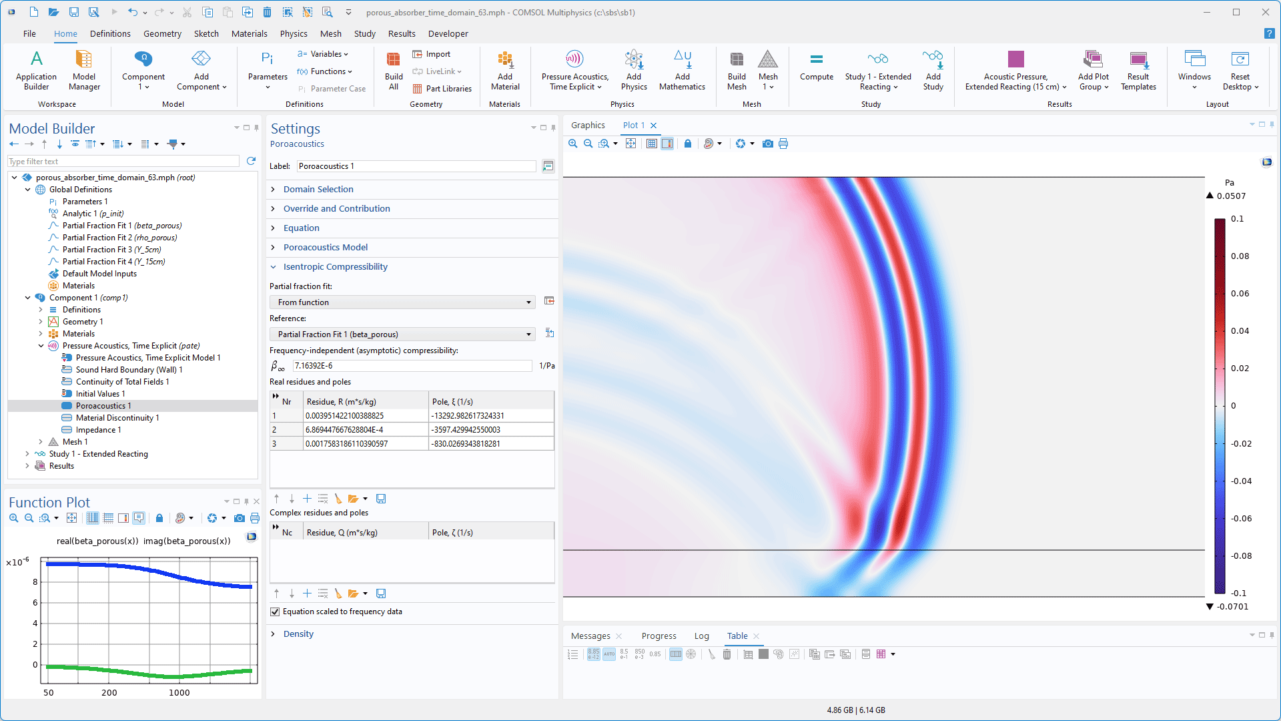Expand the Equation section
Viewport: 1281px width, 721px height.
301,228
